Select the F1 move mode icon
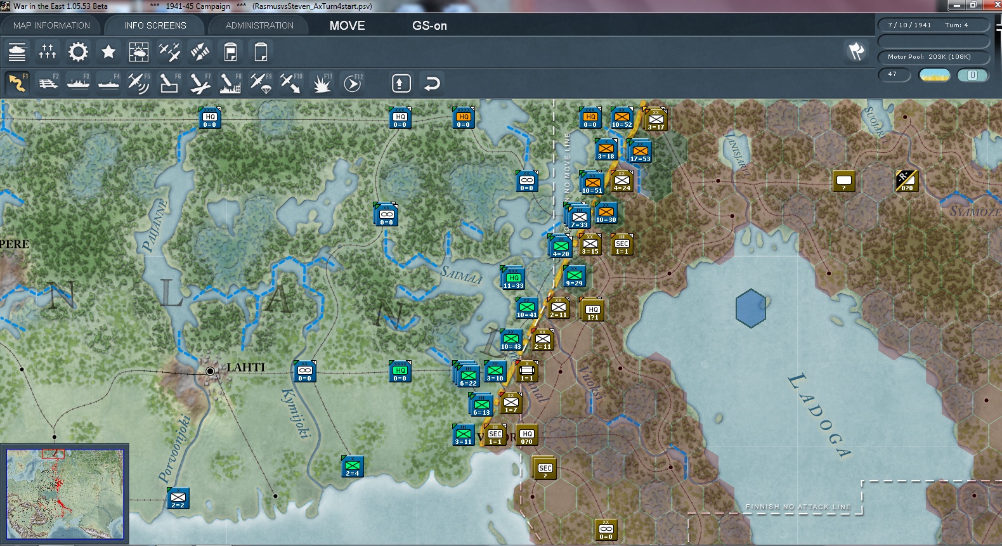1002x546 pixels. coord(17,83)
